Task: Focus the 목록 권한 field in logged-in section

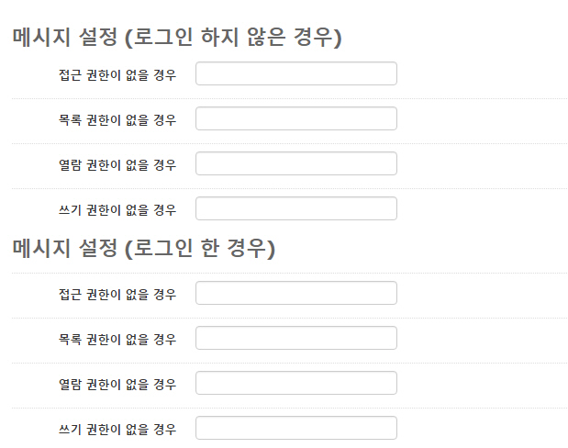Action: [295, 338]
